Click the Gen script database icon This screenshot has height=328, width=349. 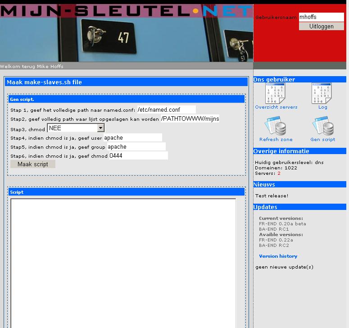tap(323, 126)
